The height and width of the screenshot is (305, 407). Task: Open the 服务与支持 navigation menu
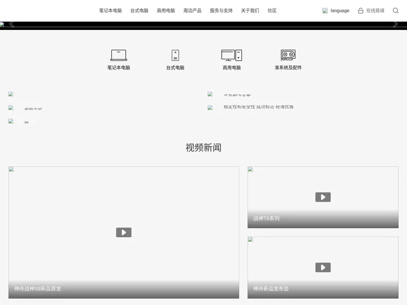pyautogui.click(x=221, y=11)
